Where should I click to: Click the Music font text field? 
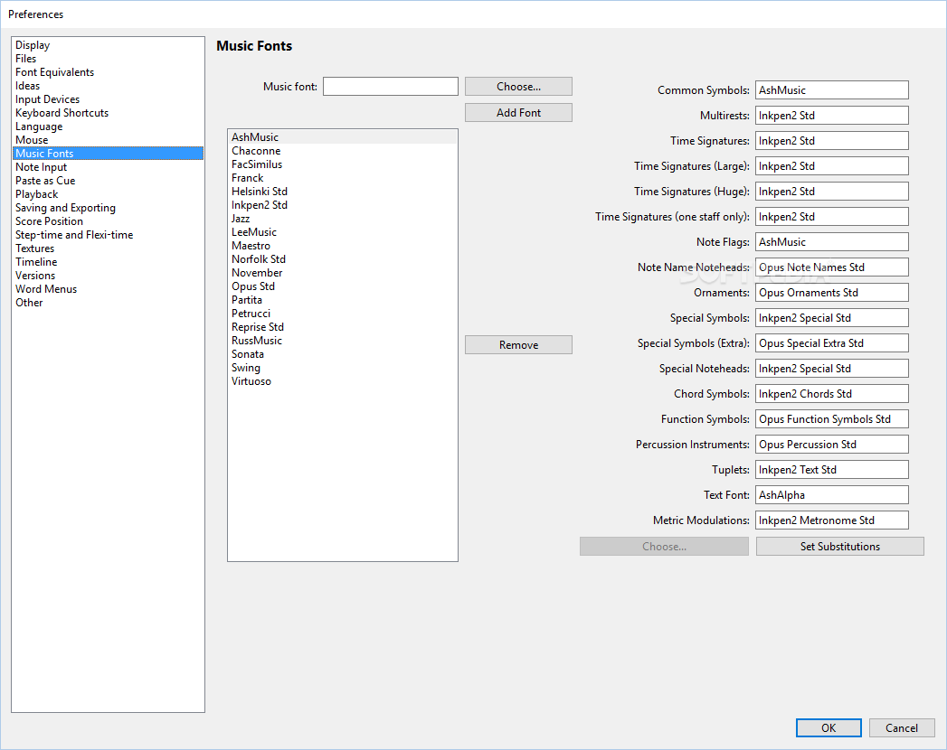click(x=390, y=86)
